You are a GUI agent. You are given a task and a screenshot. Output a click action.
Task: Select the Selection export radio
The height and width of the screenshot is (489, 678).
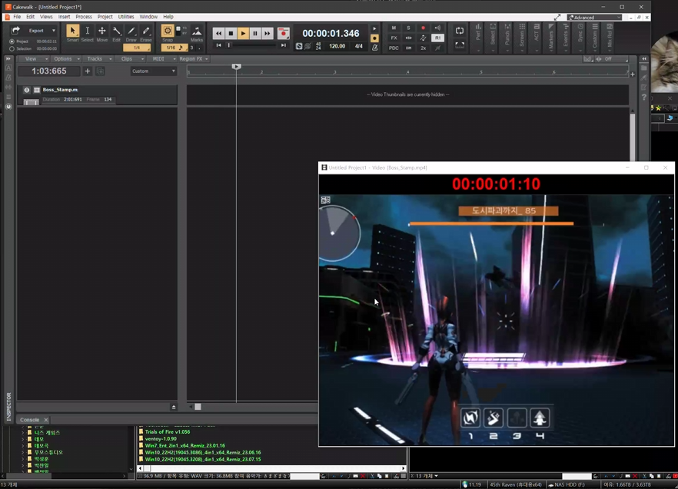[x=12, y=49]
